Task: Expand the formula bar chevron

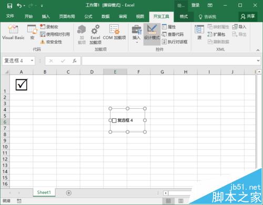Action: (258, 60)
